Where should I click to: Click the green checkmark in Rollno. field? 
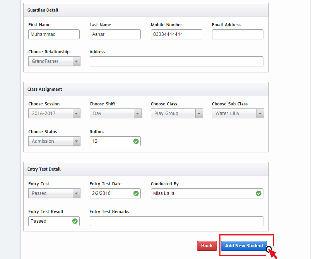[136, 141]
